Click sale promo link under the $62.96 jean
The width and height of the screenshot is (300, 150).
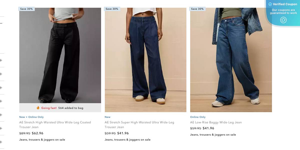tap(42, 140)
